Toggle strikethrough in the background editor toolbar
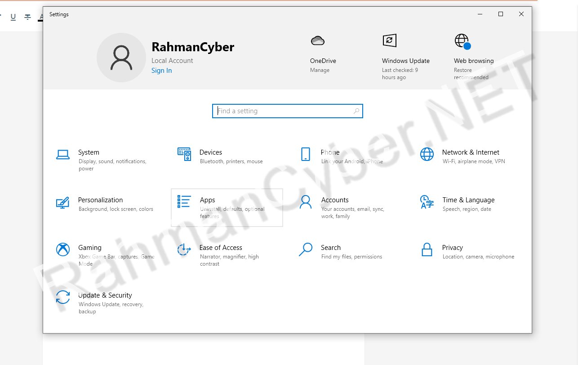 27,17
